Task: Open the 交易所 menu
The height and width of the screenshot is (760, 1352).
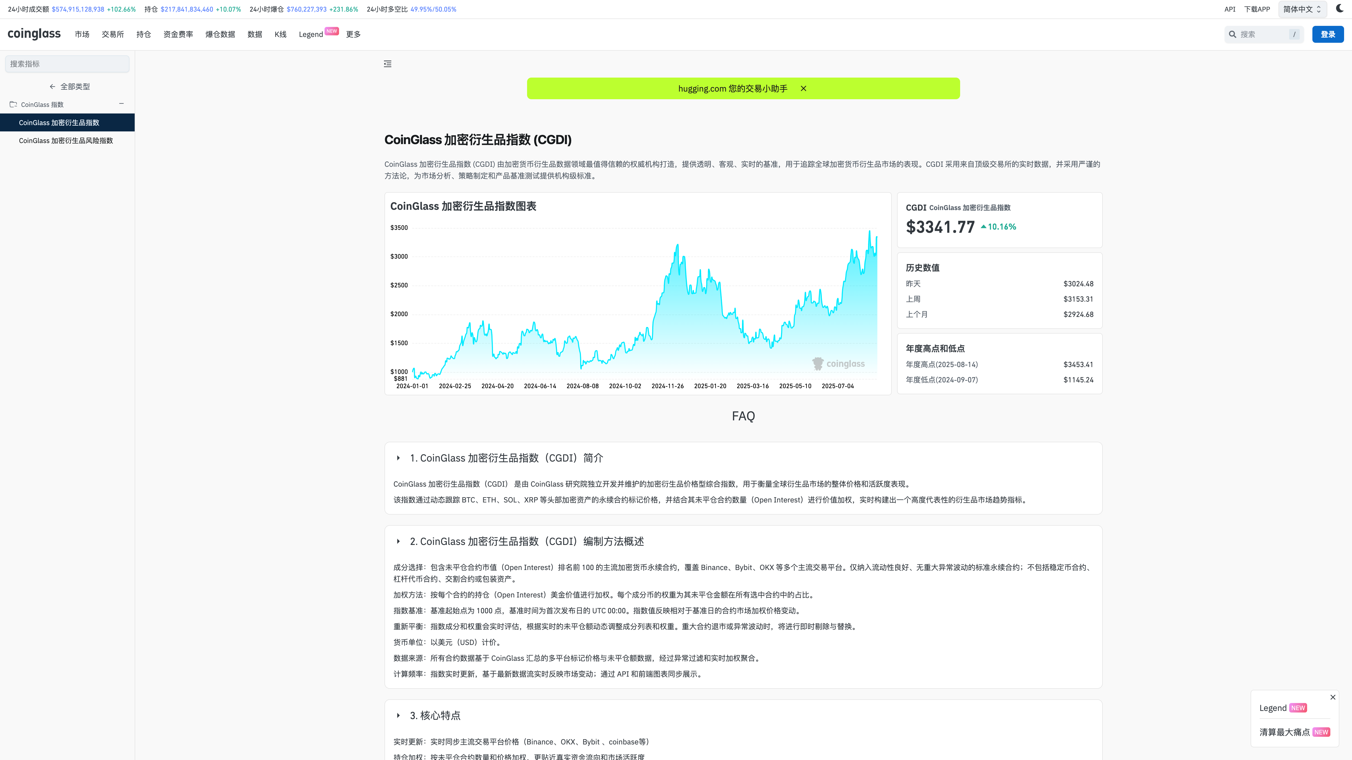Action: 113,35
